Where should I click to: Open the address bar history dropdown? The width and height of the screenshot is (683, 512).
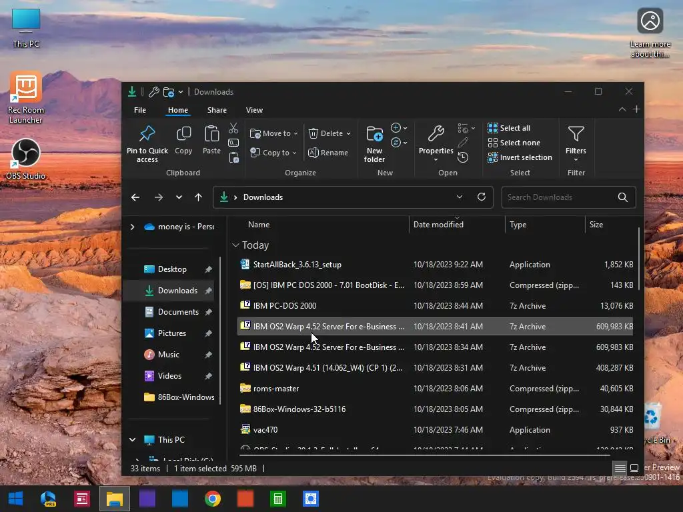point(459,197)
